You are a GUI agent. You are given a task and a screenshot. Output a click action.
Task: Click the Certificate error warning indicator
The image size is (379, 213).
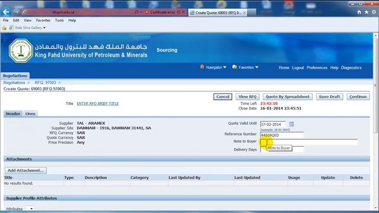pyautogui.click(x=160, y=12)
